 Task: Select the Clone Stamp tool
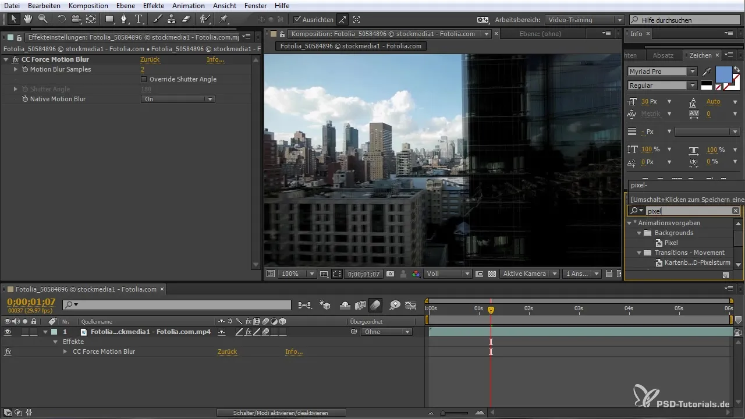172,19
